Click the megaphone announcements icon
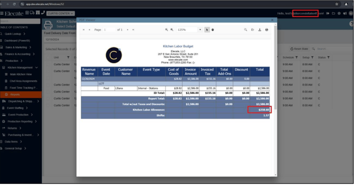This screenshot has width=354, height=185. pyautogui.click(x=345, y=13)
